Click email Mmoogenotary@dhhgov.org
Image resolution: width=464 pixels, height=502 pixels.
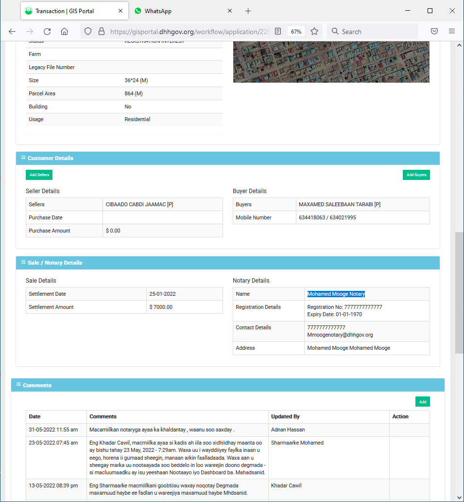[340, 335]
